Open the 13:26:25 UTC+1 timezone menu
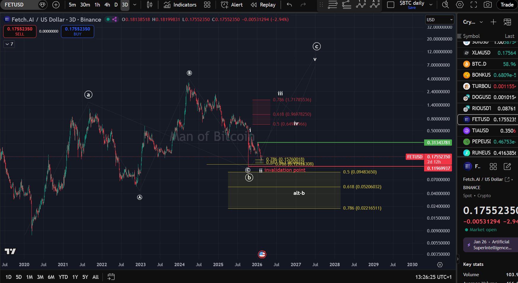 pyautogui.click(x=433, y=277)
